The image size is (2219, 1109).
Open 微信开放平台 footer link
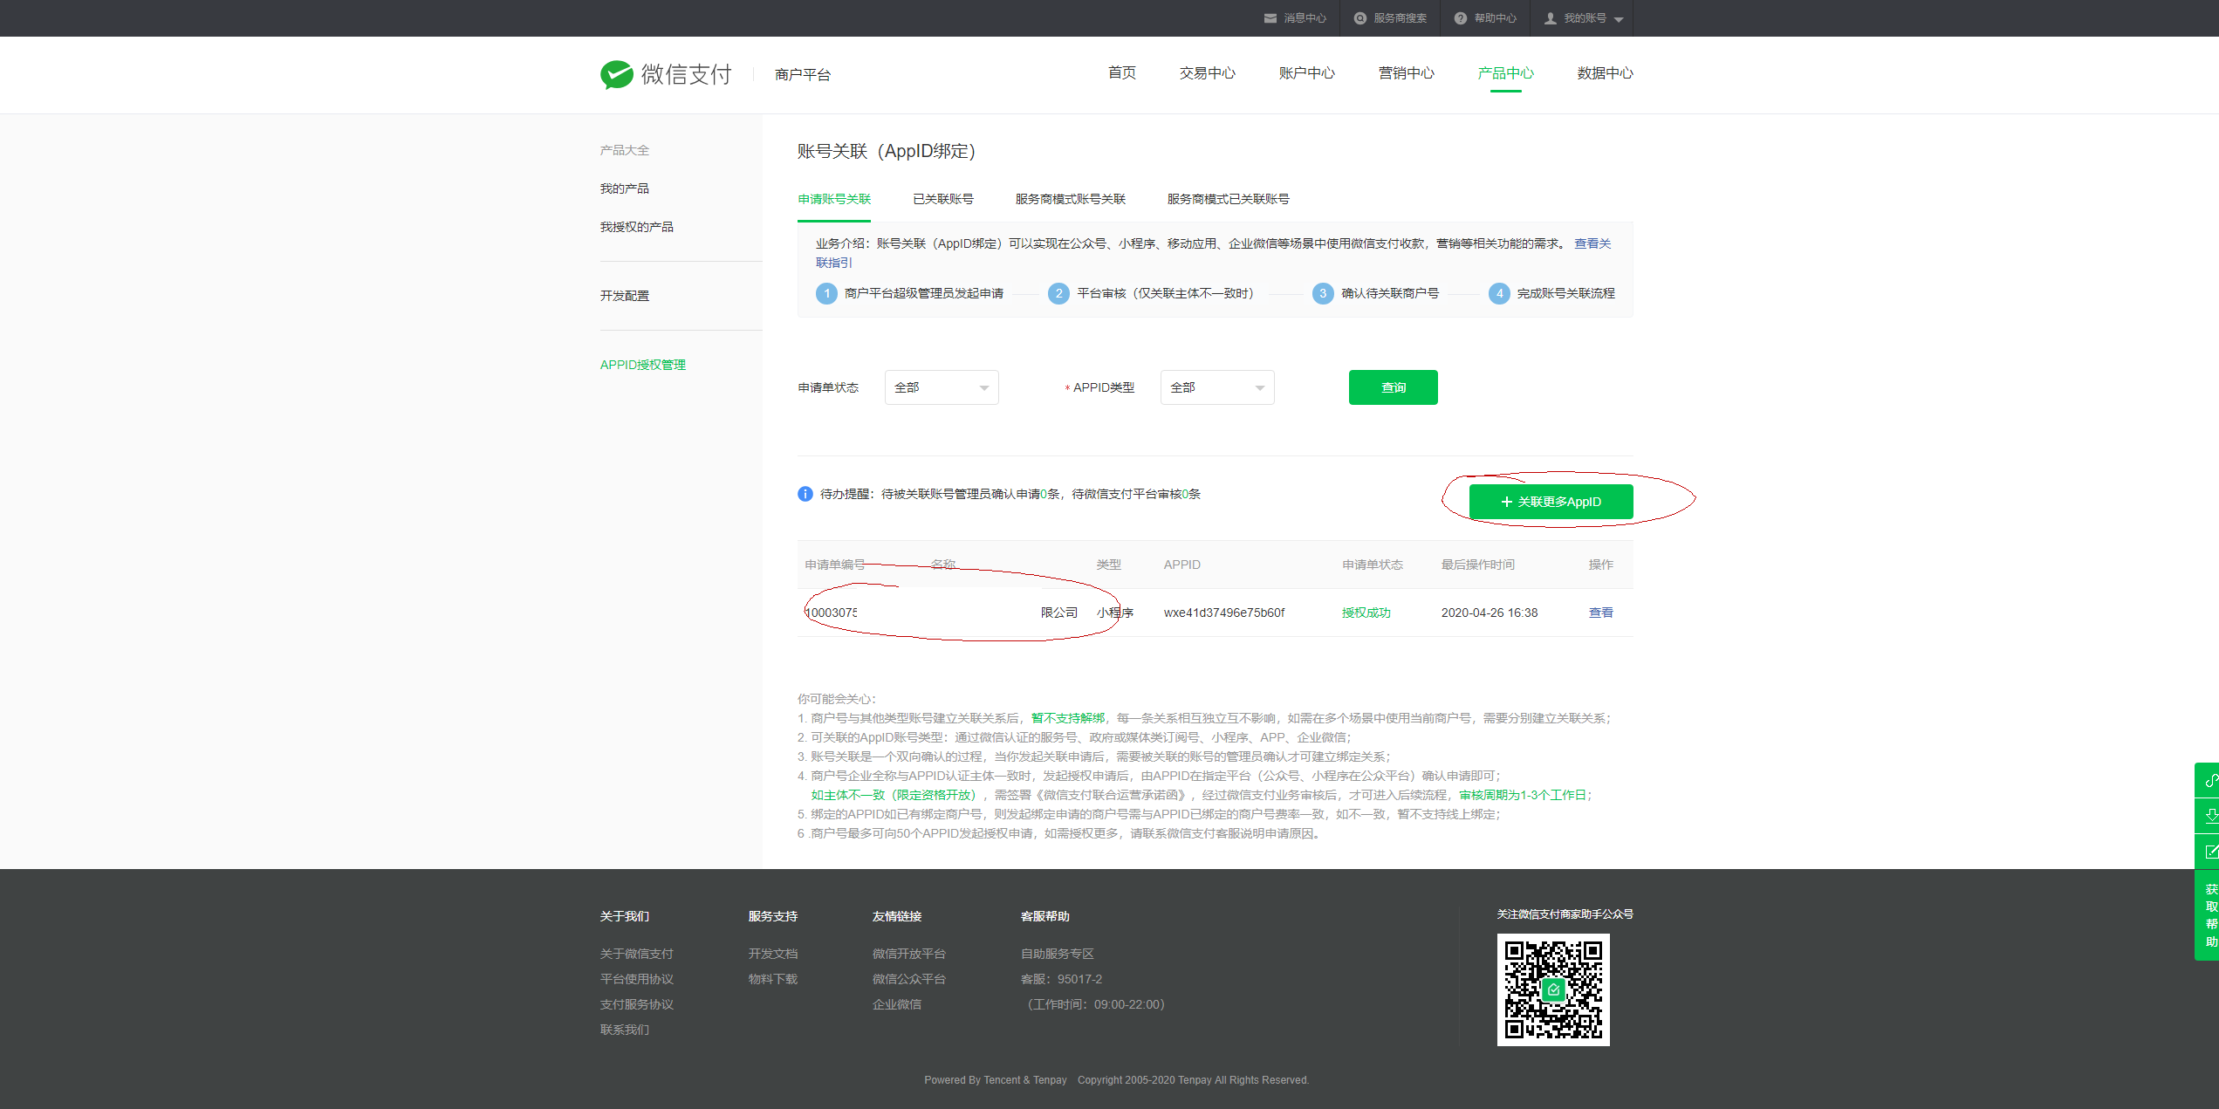click(x=909, y=954)
